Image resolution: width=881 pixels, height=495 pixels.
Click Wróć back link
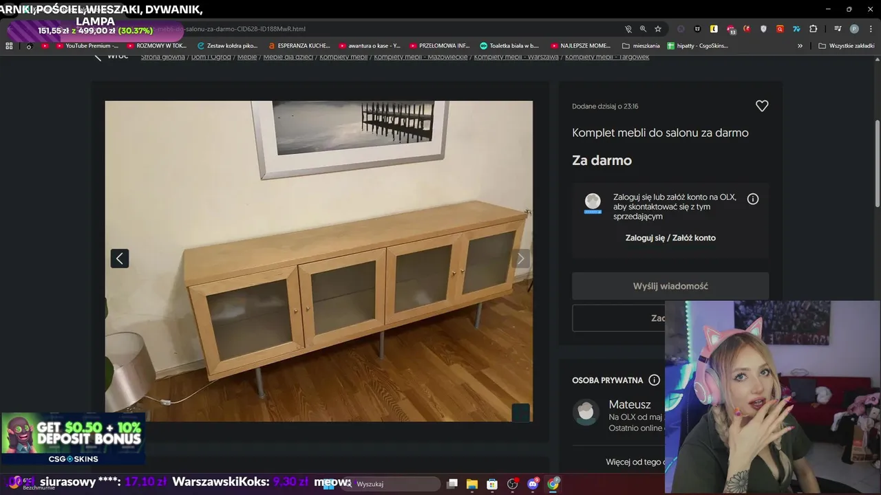click(x=111, y=56)
